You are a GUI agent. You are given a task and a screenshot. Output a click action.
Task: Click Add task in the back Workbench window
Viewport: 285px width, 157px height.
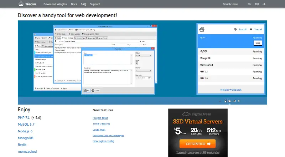click(39, 88)
